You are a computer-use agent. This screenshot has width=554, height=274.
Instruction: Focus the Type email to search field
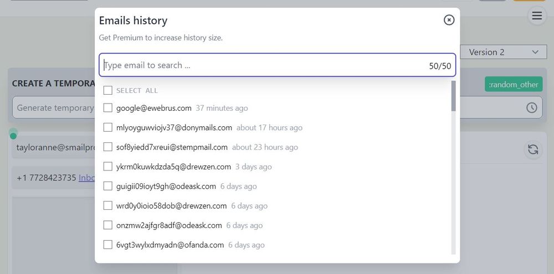278,65
